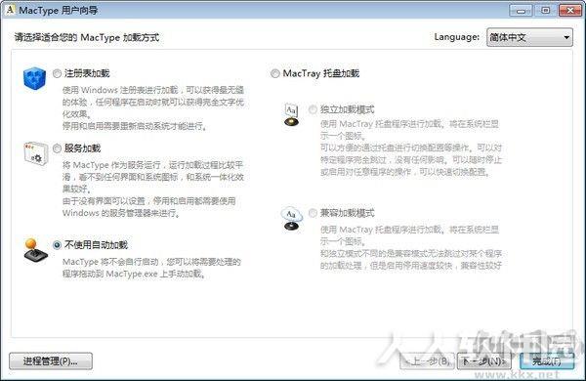The height and width of the screenshot is (381, 586).
Task: Click heading 请选择适合您的 MacType 加载方式
Action: point(87,37)
